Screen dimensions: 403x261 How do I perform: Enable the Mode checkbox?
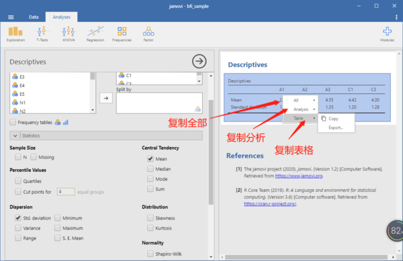tap(150, 178)
